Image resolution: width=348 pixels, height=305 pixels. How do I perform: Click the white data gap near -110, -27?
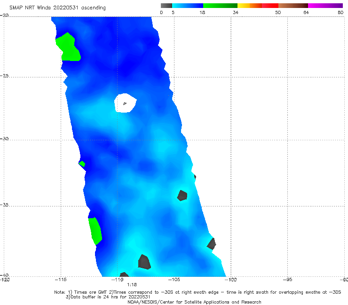pos(125,103)
